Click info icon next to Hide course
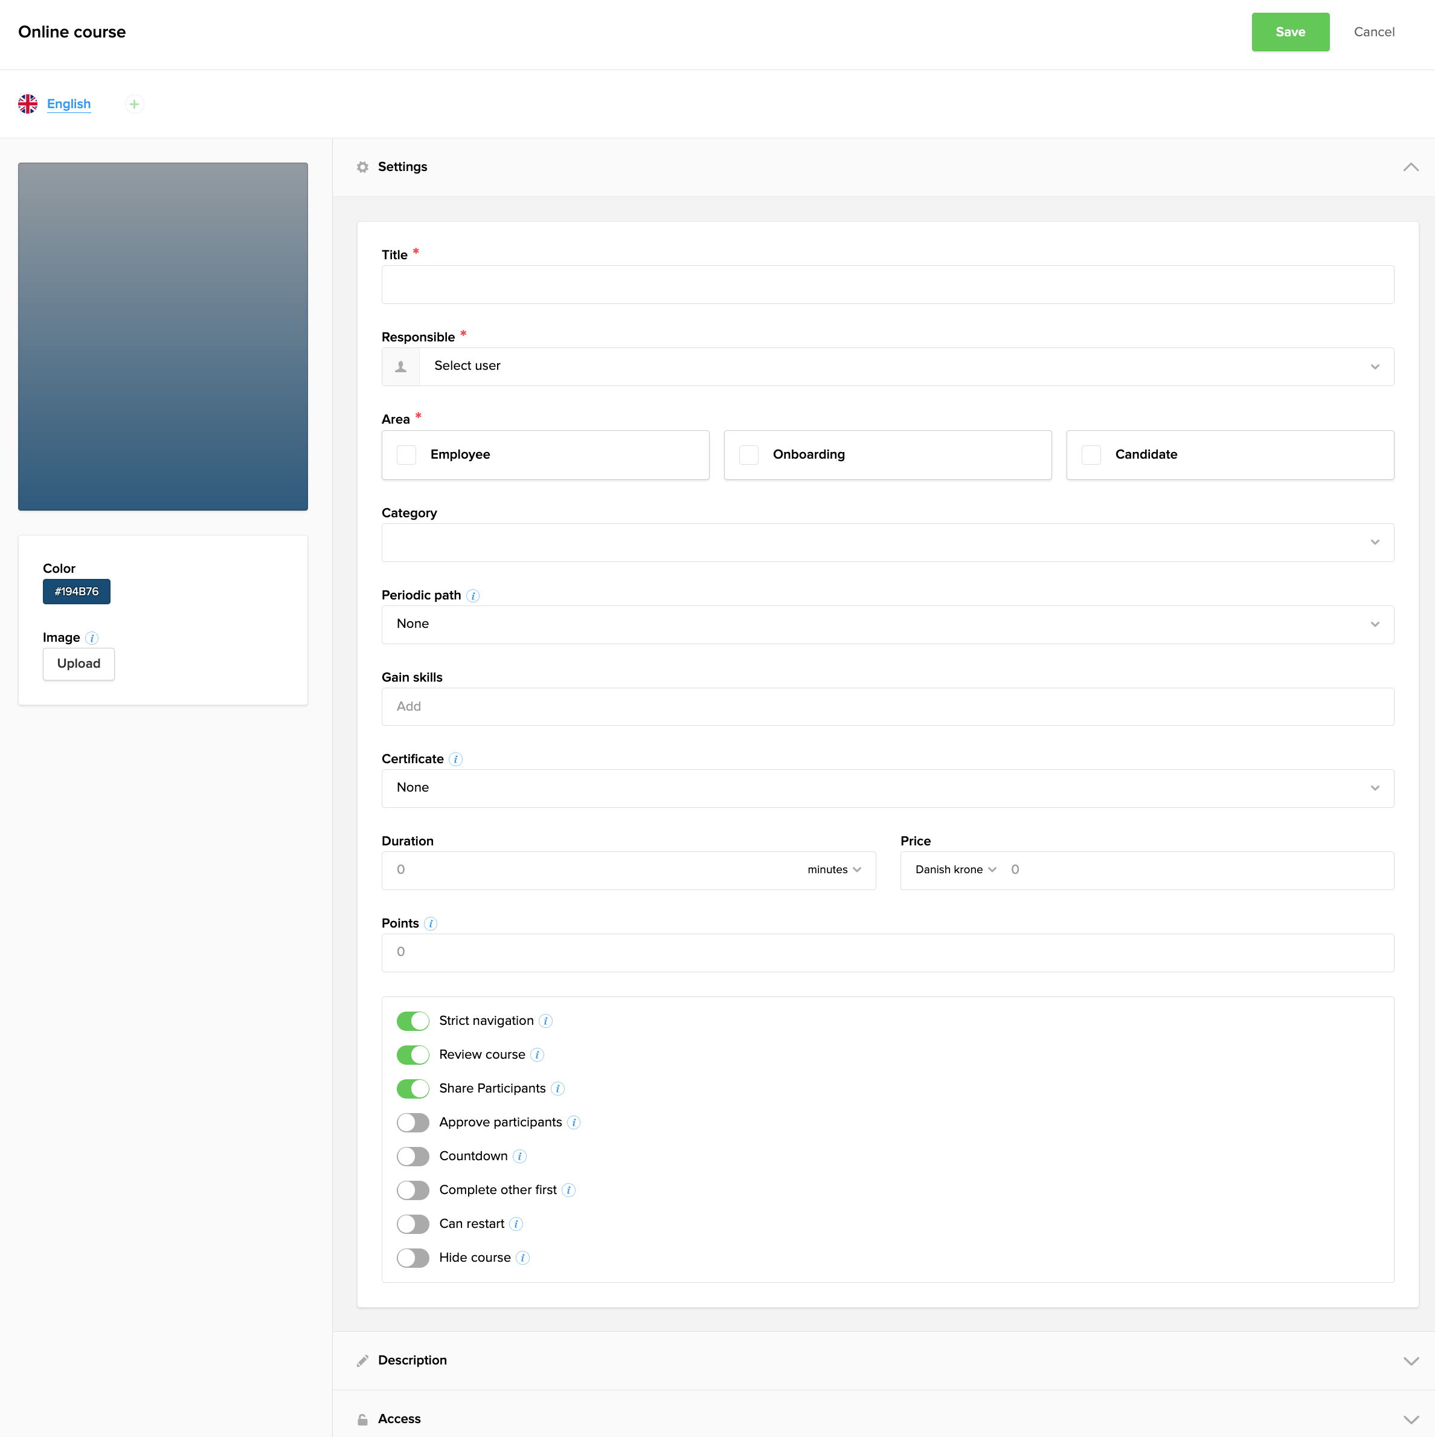 pos(522,1258)
